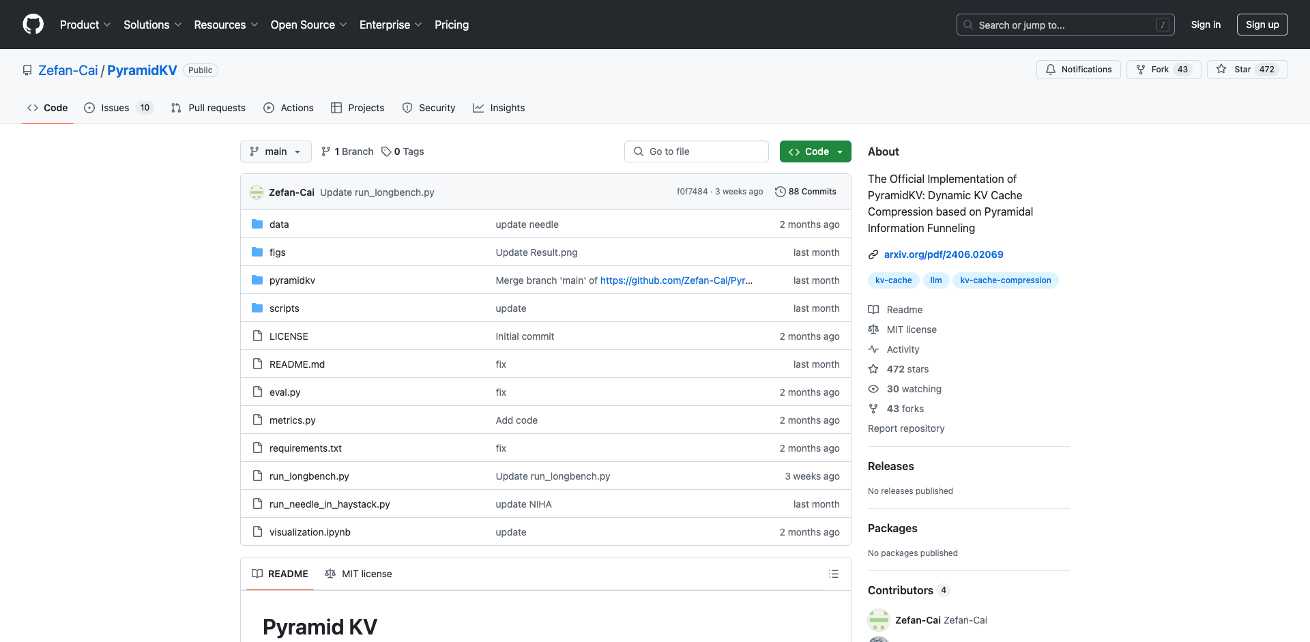Click the scripts folder icon
This screenshot has width=1310, height=642.
point(257,308)
